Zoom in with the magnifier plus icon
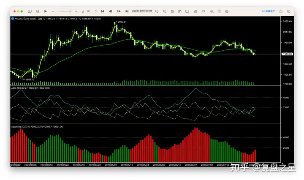Viewport: 304px width, 180px height. point(164,11)
